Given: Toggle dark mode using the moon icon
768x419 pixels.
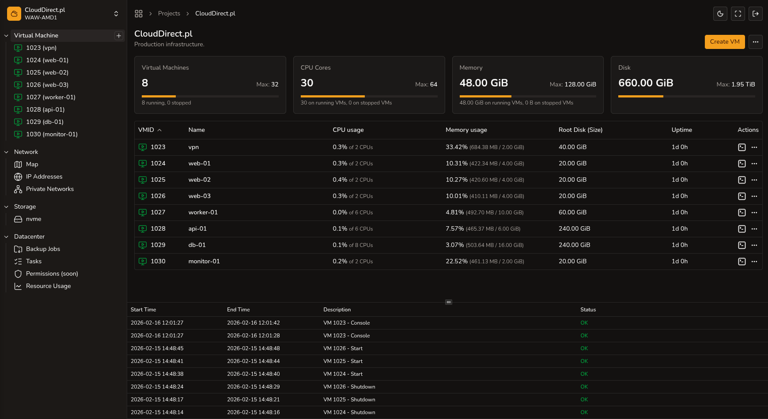Looking at the screenshot, I should tap(720, 14).
